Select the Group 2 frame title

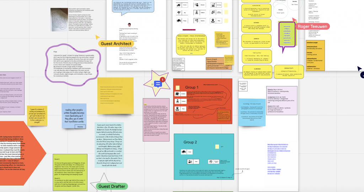click(191, 142)
